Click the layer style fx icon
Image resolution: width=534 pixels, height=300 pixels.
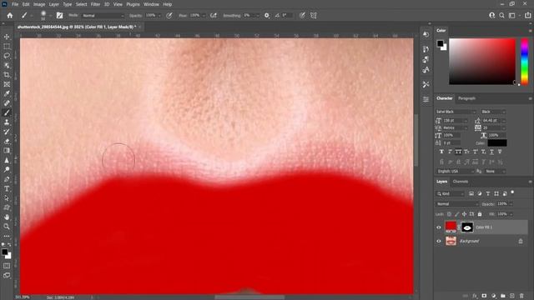point(475,296)
